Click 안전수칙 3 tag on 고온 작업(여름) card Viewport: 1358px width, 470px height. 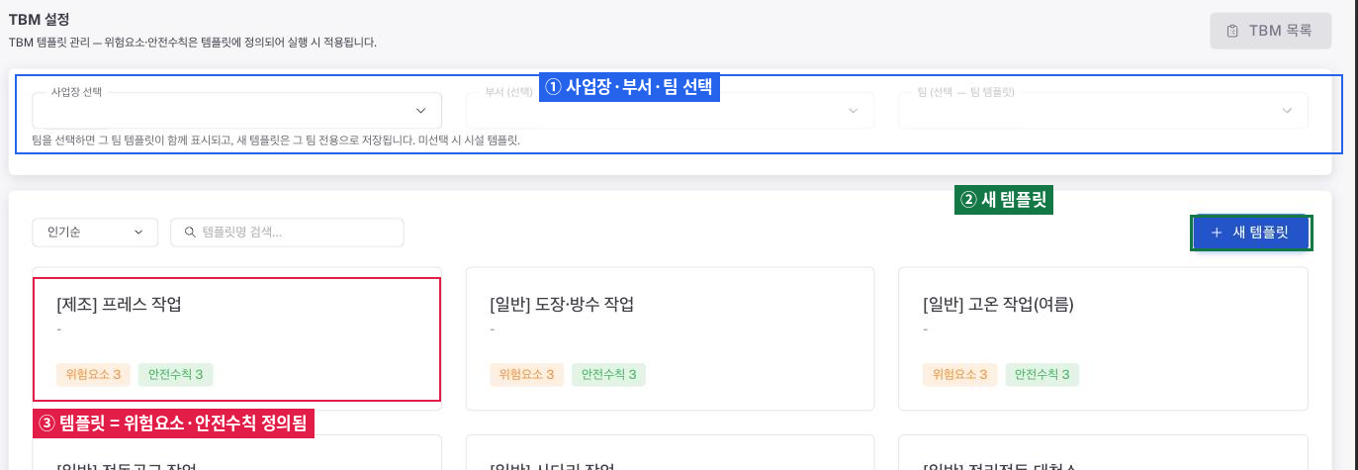1042,374
